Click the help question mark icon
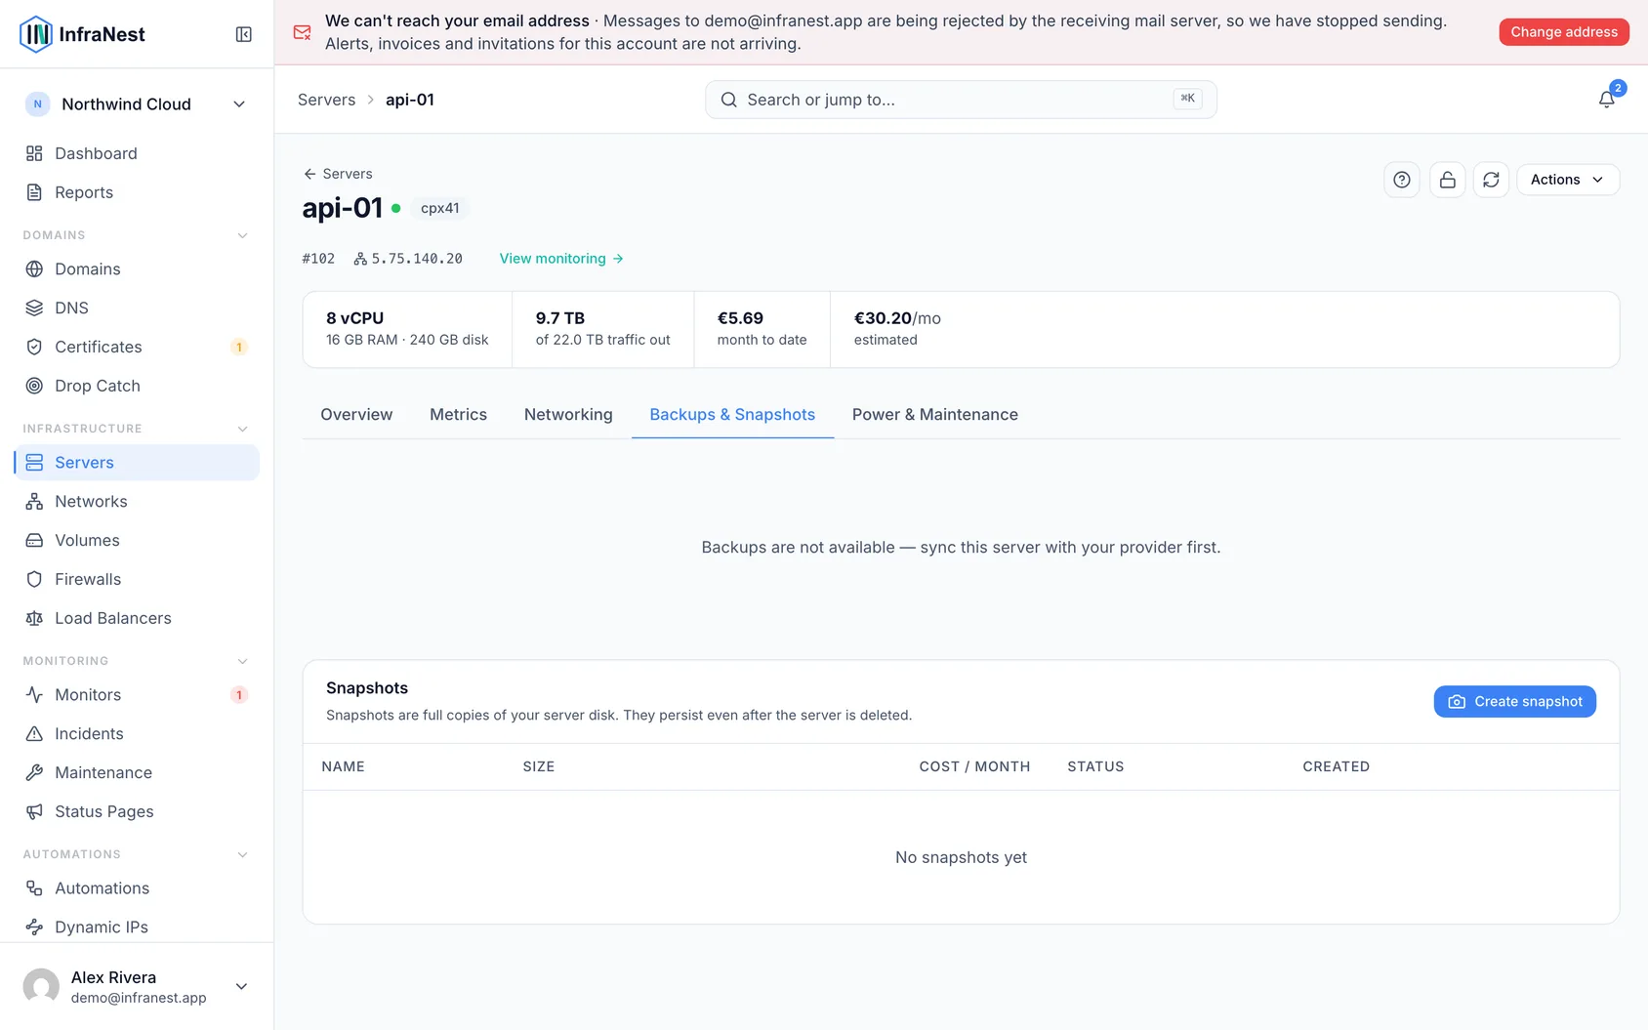Screen dimensions: 1648x1030 (1402, 180)
